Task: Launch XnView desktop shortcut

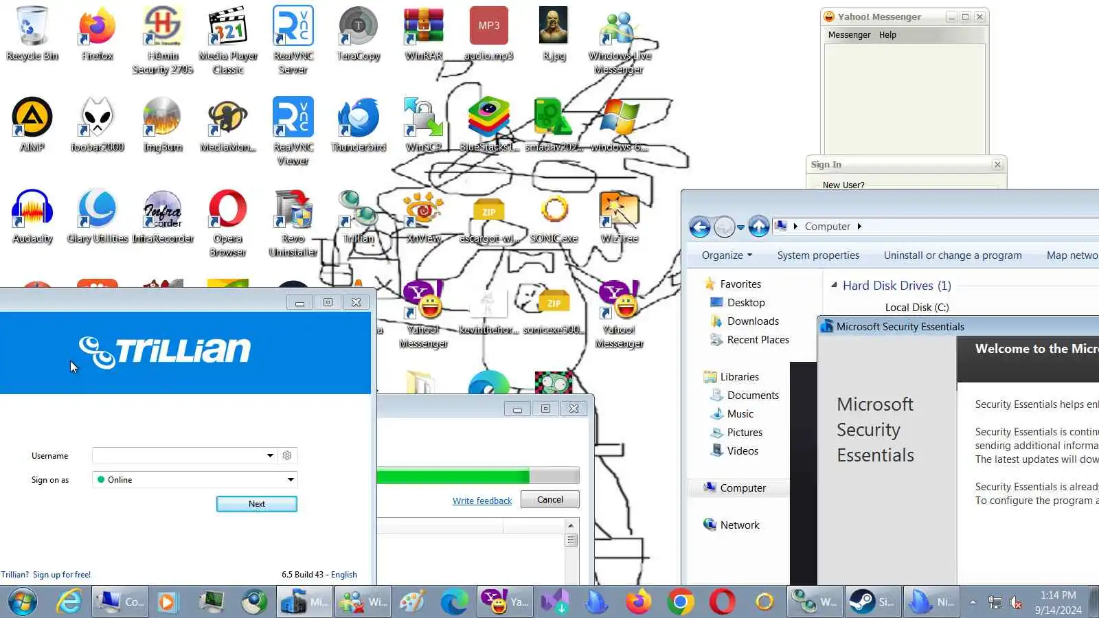Action: click(424, 216)
